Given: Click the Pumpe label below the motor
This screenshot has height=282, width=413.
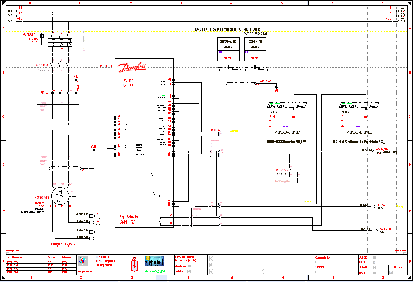Looking at the screenshot, I should click(61, 231).
